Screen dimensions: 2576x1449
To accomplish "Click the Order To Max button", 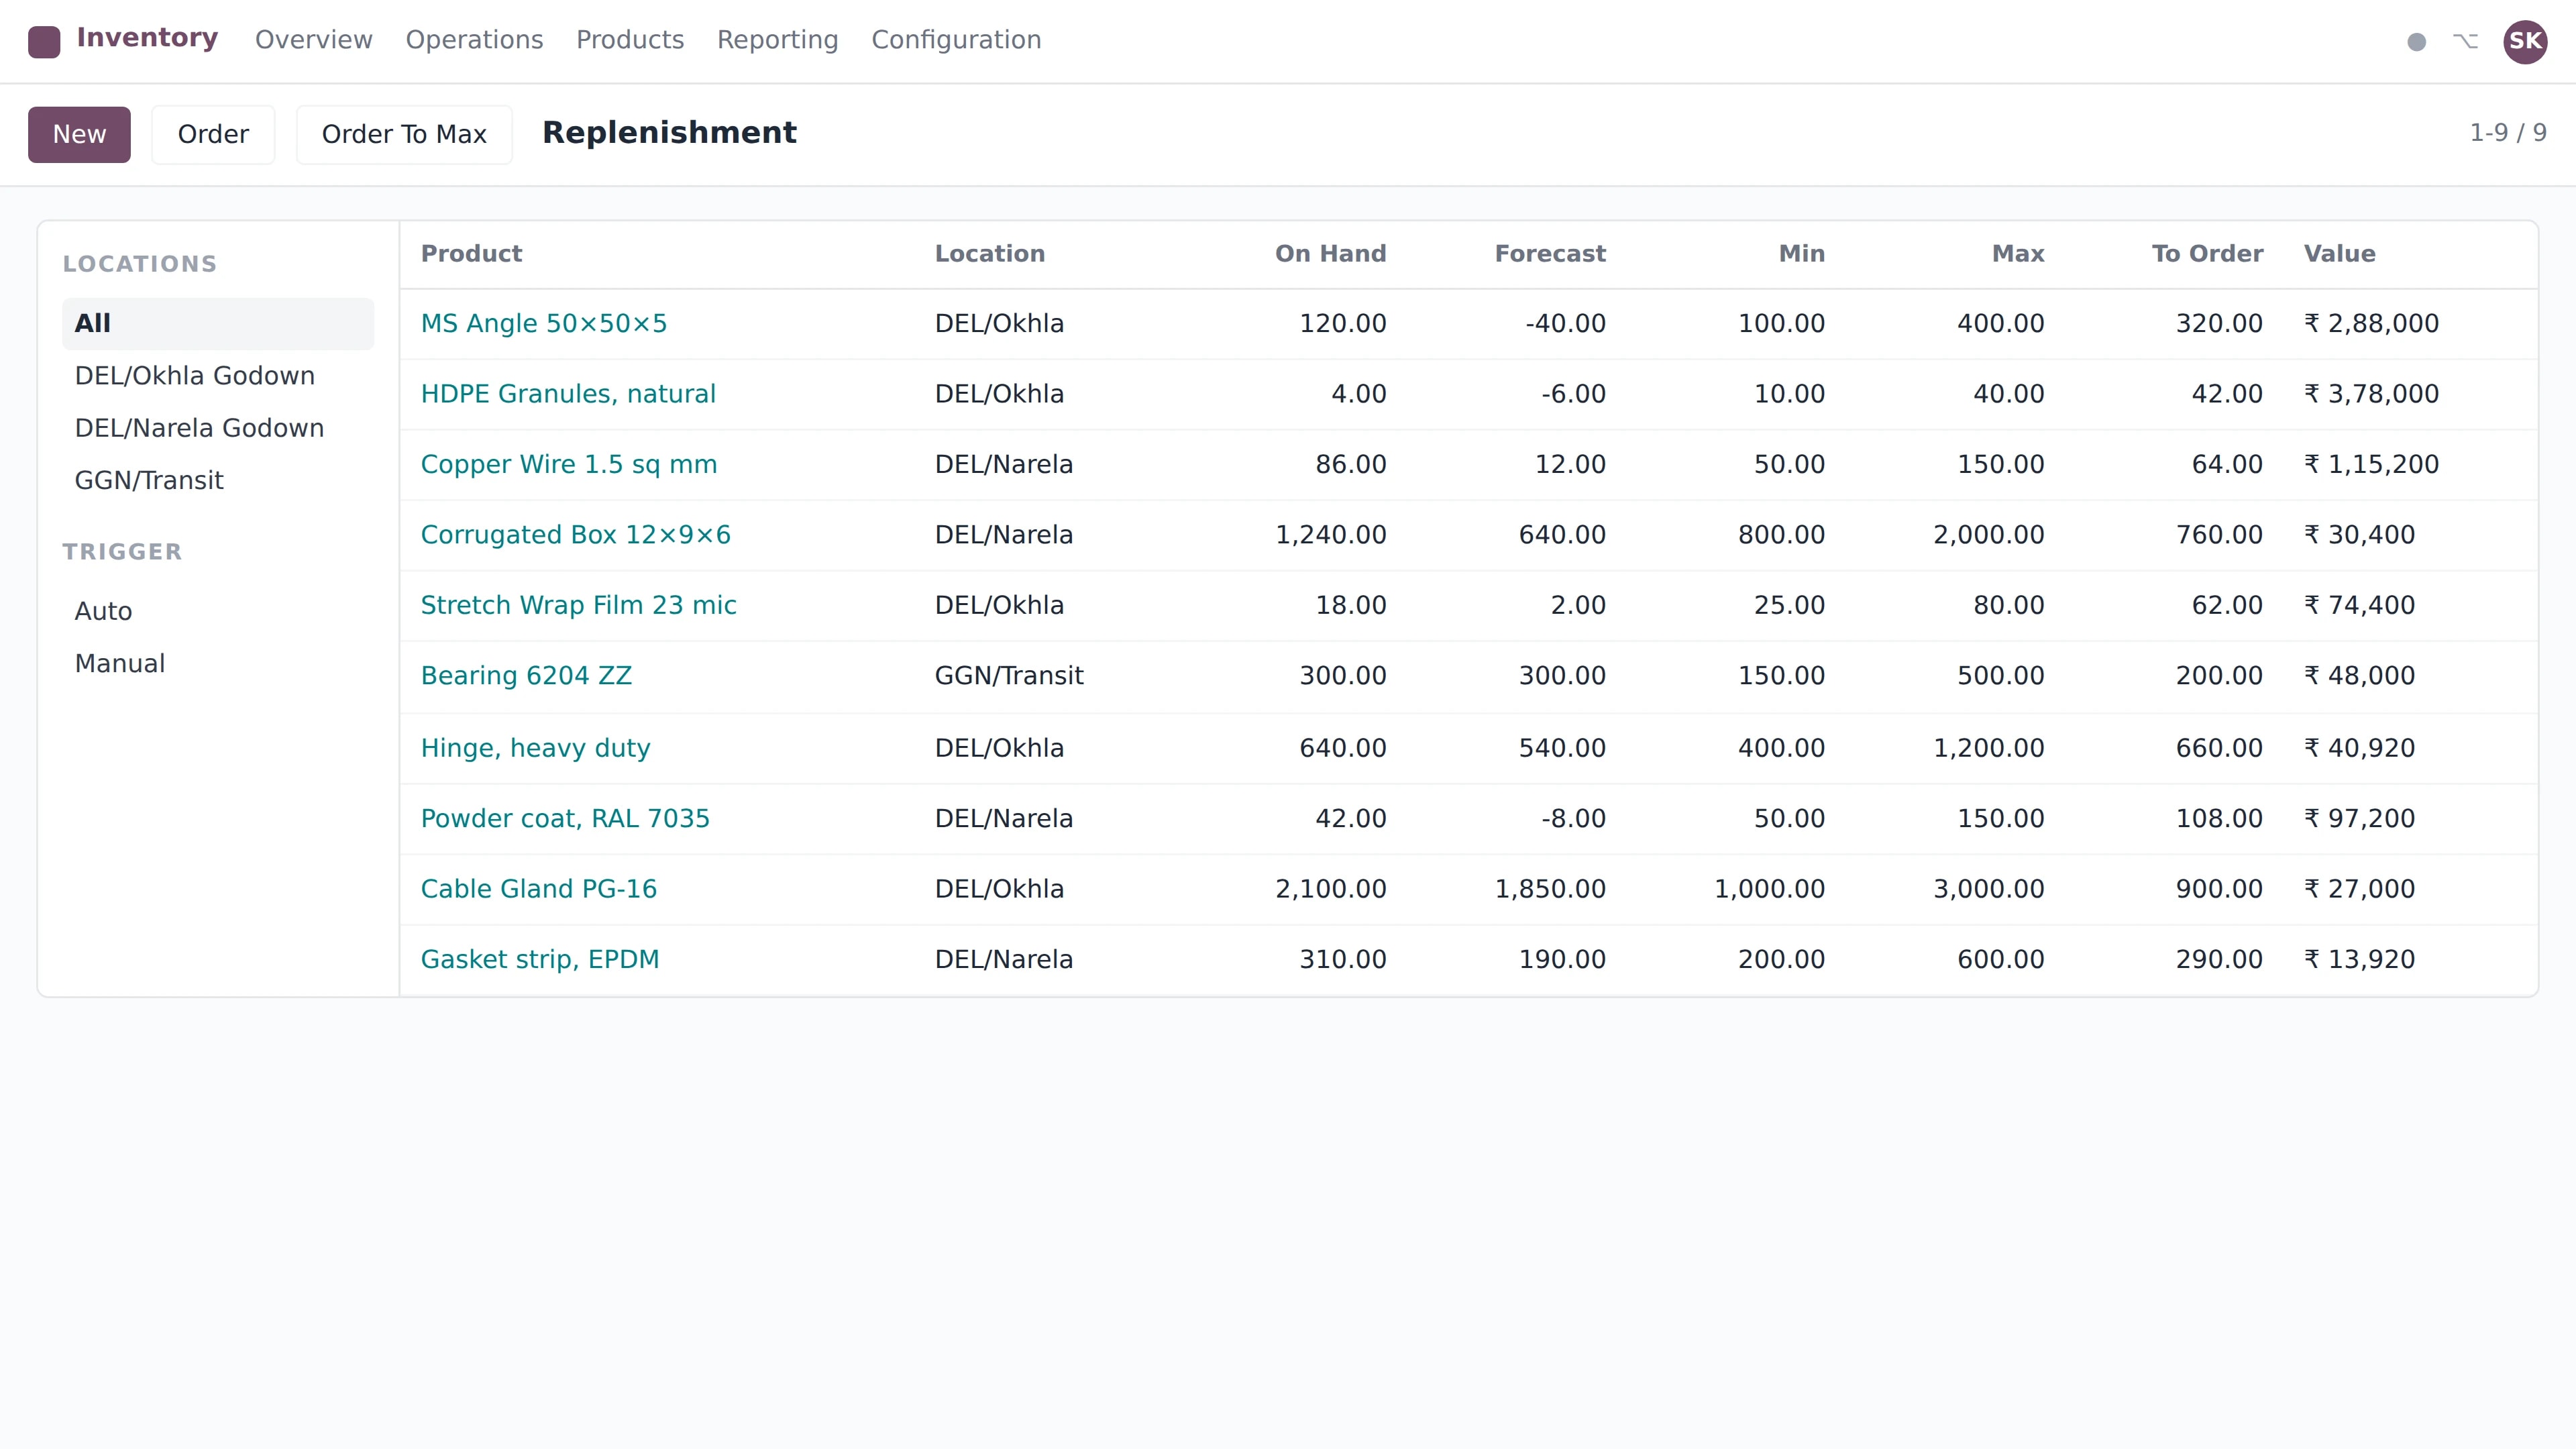I will 404,134.
